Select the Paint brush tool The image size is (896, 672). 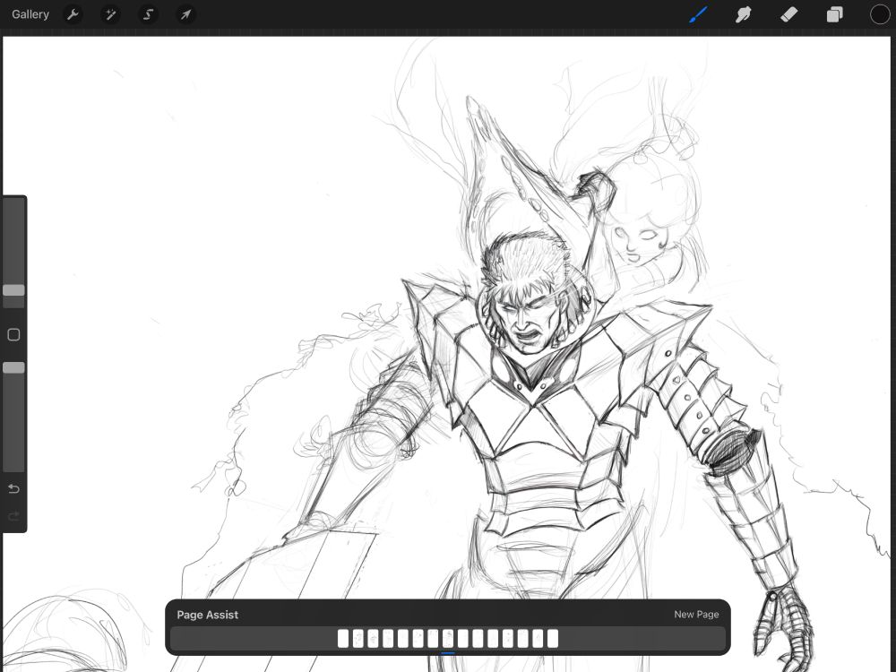(698, 13)
